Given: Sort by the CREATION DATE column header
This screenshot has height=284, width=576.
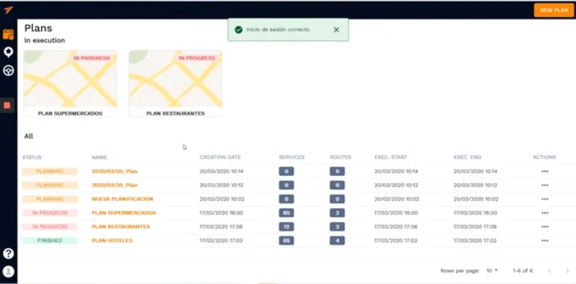Looking at the screenshot, I should click(220, 157).
